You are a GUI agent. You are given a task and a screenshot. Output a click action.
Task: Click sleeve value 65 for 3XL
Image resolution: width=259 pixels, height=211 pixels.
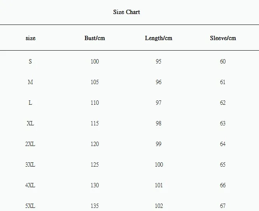tap(223, 165)
